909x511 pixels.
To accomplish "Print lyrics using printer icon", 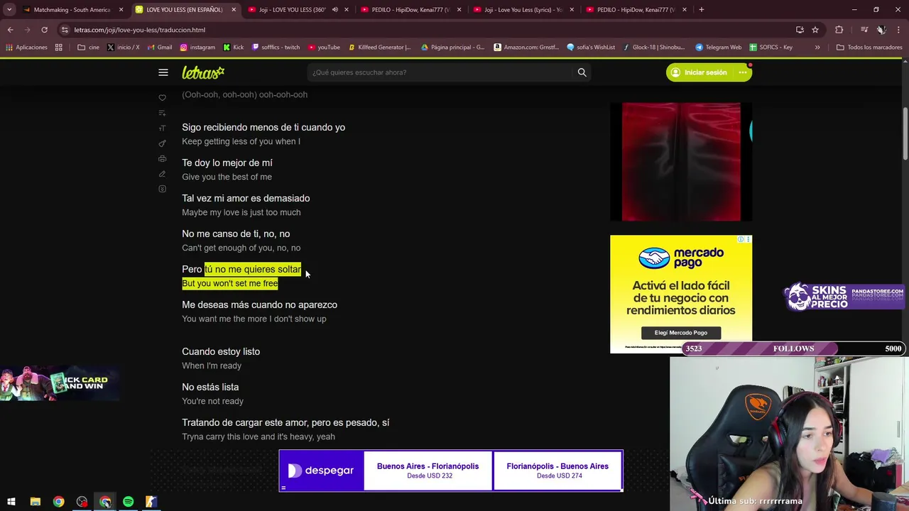I will coord(162,158).
